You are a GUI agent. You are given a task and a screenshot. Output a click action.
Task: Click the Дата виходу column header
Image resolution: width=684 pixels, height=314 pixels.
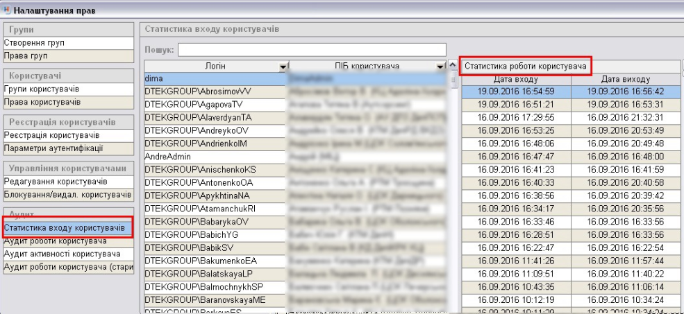625,80
